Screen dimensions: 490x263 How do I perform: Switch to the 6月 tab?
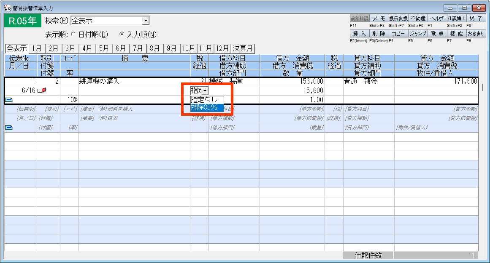(x=121, y=48)
